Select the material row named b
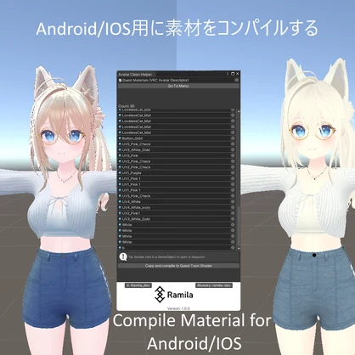Viewport: 355px width, 355px height. click(x=176, y=248)
